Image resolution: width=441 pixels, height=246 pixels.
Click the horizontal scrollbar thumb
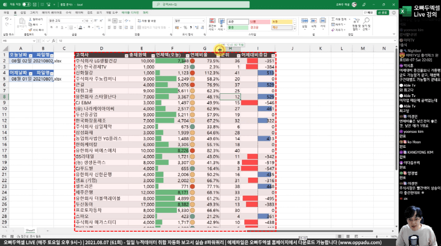pos(310,231)
